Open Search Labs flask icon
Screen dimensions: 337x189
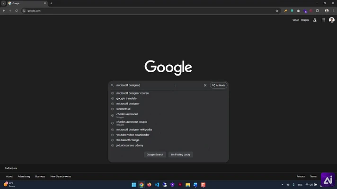315,20
